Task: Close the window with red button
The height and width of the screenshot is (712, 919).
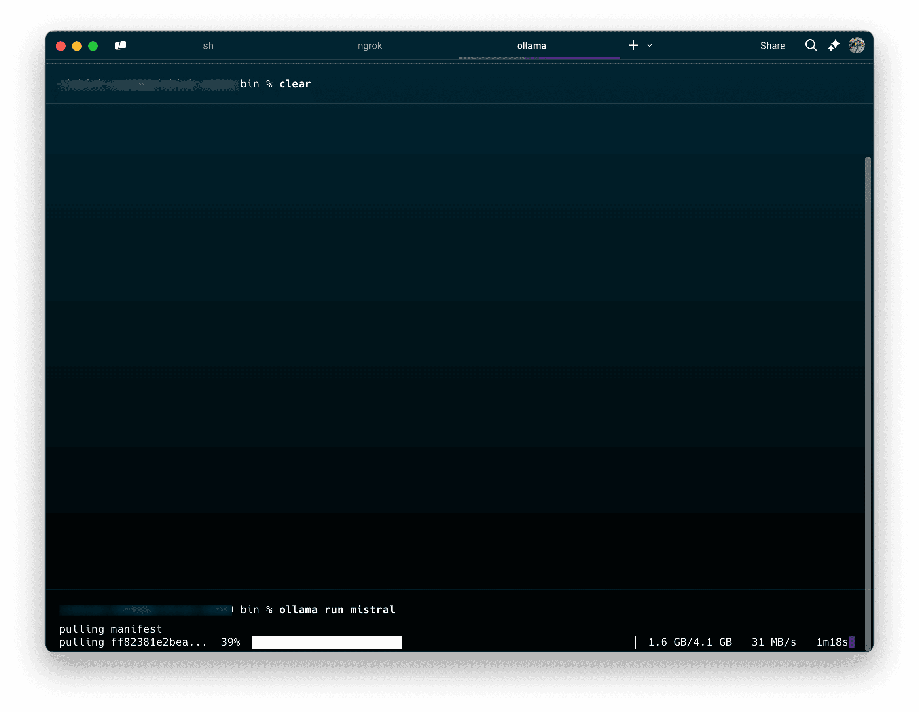Action: (61, 46)
